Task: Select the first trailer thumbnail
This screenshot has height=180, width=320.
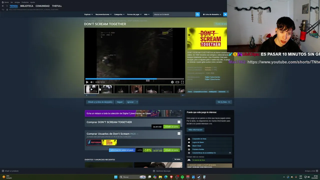Action: (91, 89)
